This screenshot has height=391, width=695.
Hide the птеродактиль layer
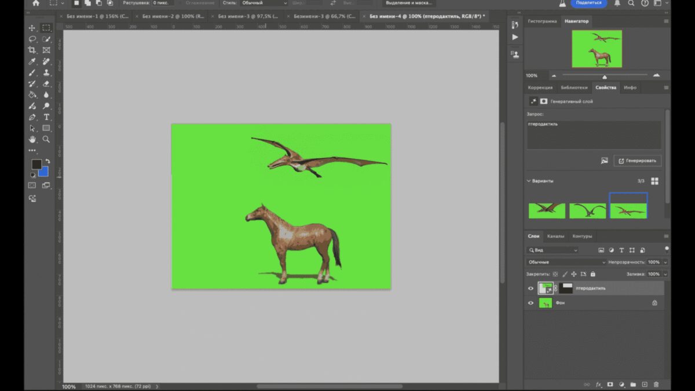531,288
